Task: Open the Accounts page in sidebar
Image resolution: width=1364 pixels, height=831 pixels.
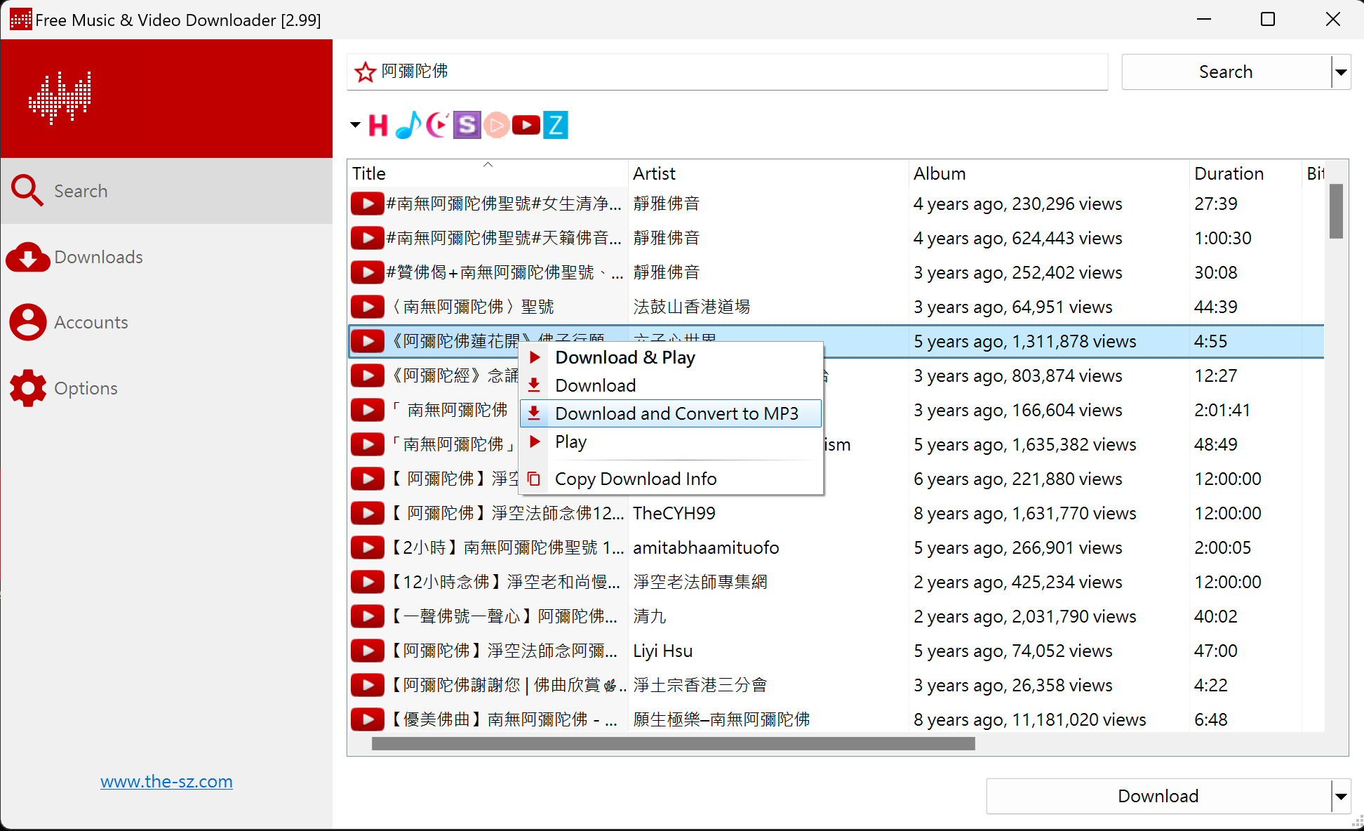Action: (166, 322)
